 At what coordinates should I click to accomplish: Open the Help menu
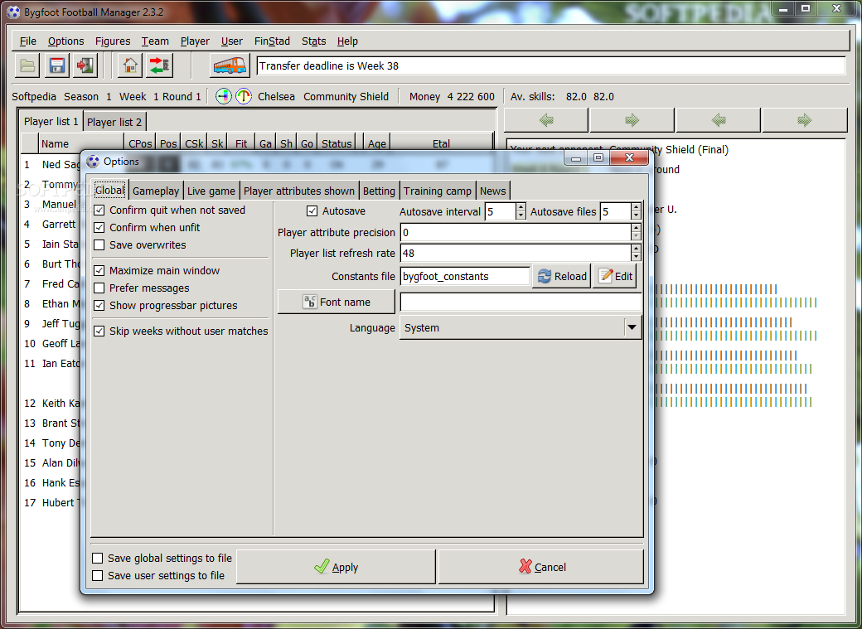pyautogui.click(x=347, y=41)
